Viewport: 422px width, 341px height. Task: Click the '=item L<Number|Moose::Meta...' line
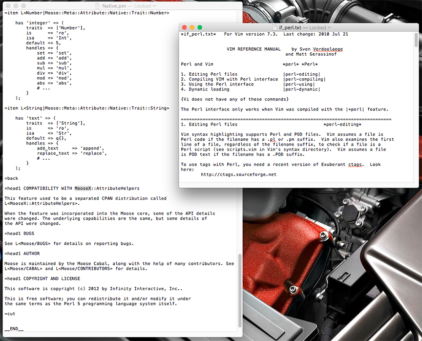[87, 13]
